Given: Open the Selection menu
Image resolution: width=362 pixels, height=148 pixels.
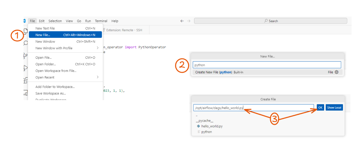Looking at the screenshot, I should [55, 21].
